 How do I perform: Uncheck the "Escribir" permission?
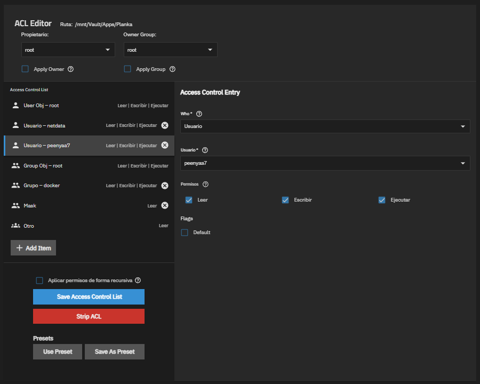pos(285,199)
